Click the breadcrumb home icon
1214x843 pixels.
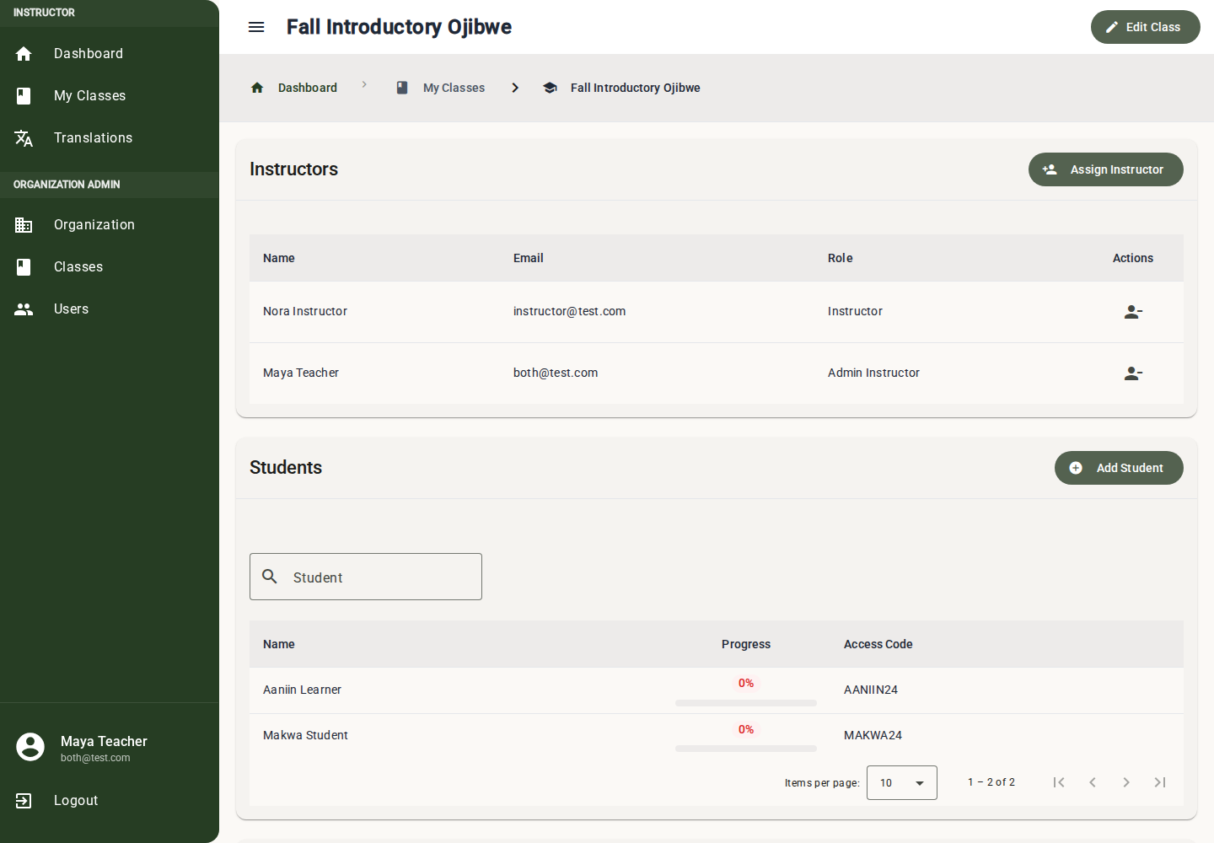pos(257,88)
